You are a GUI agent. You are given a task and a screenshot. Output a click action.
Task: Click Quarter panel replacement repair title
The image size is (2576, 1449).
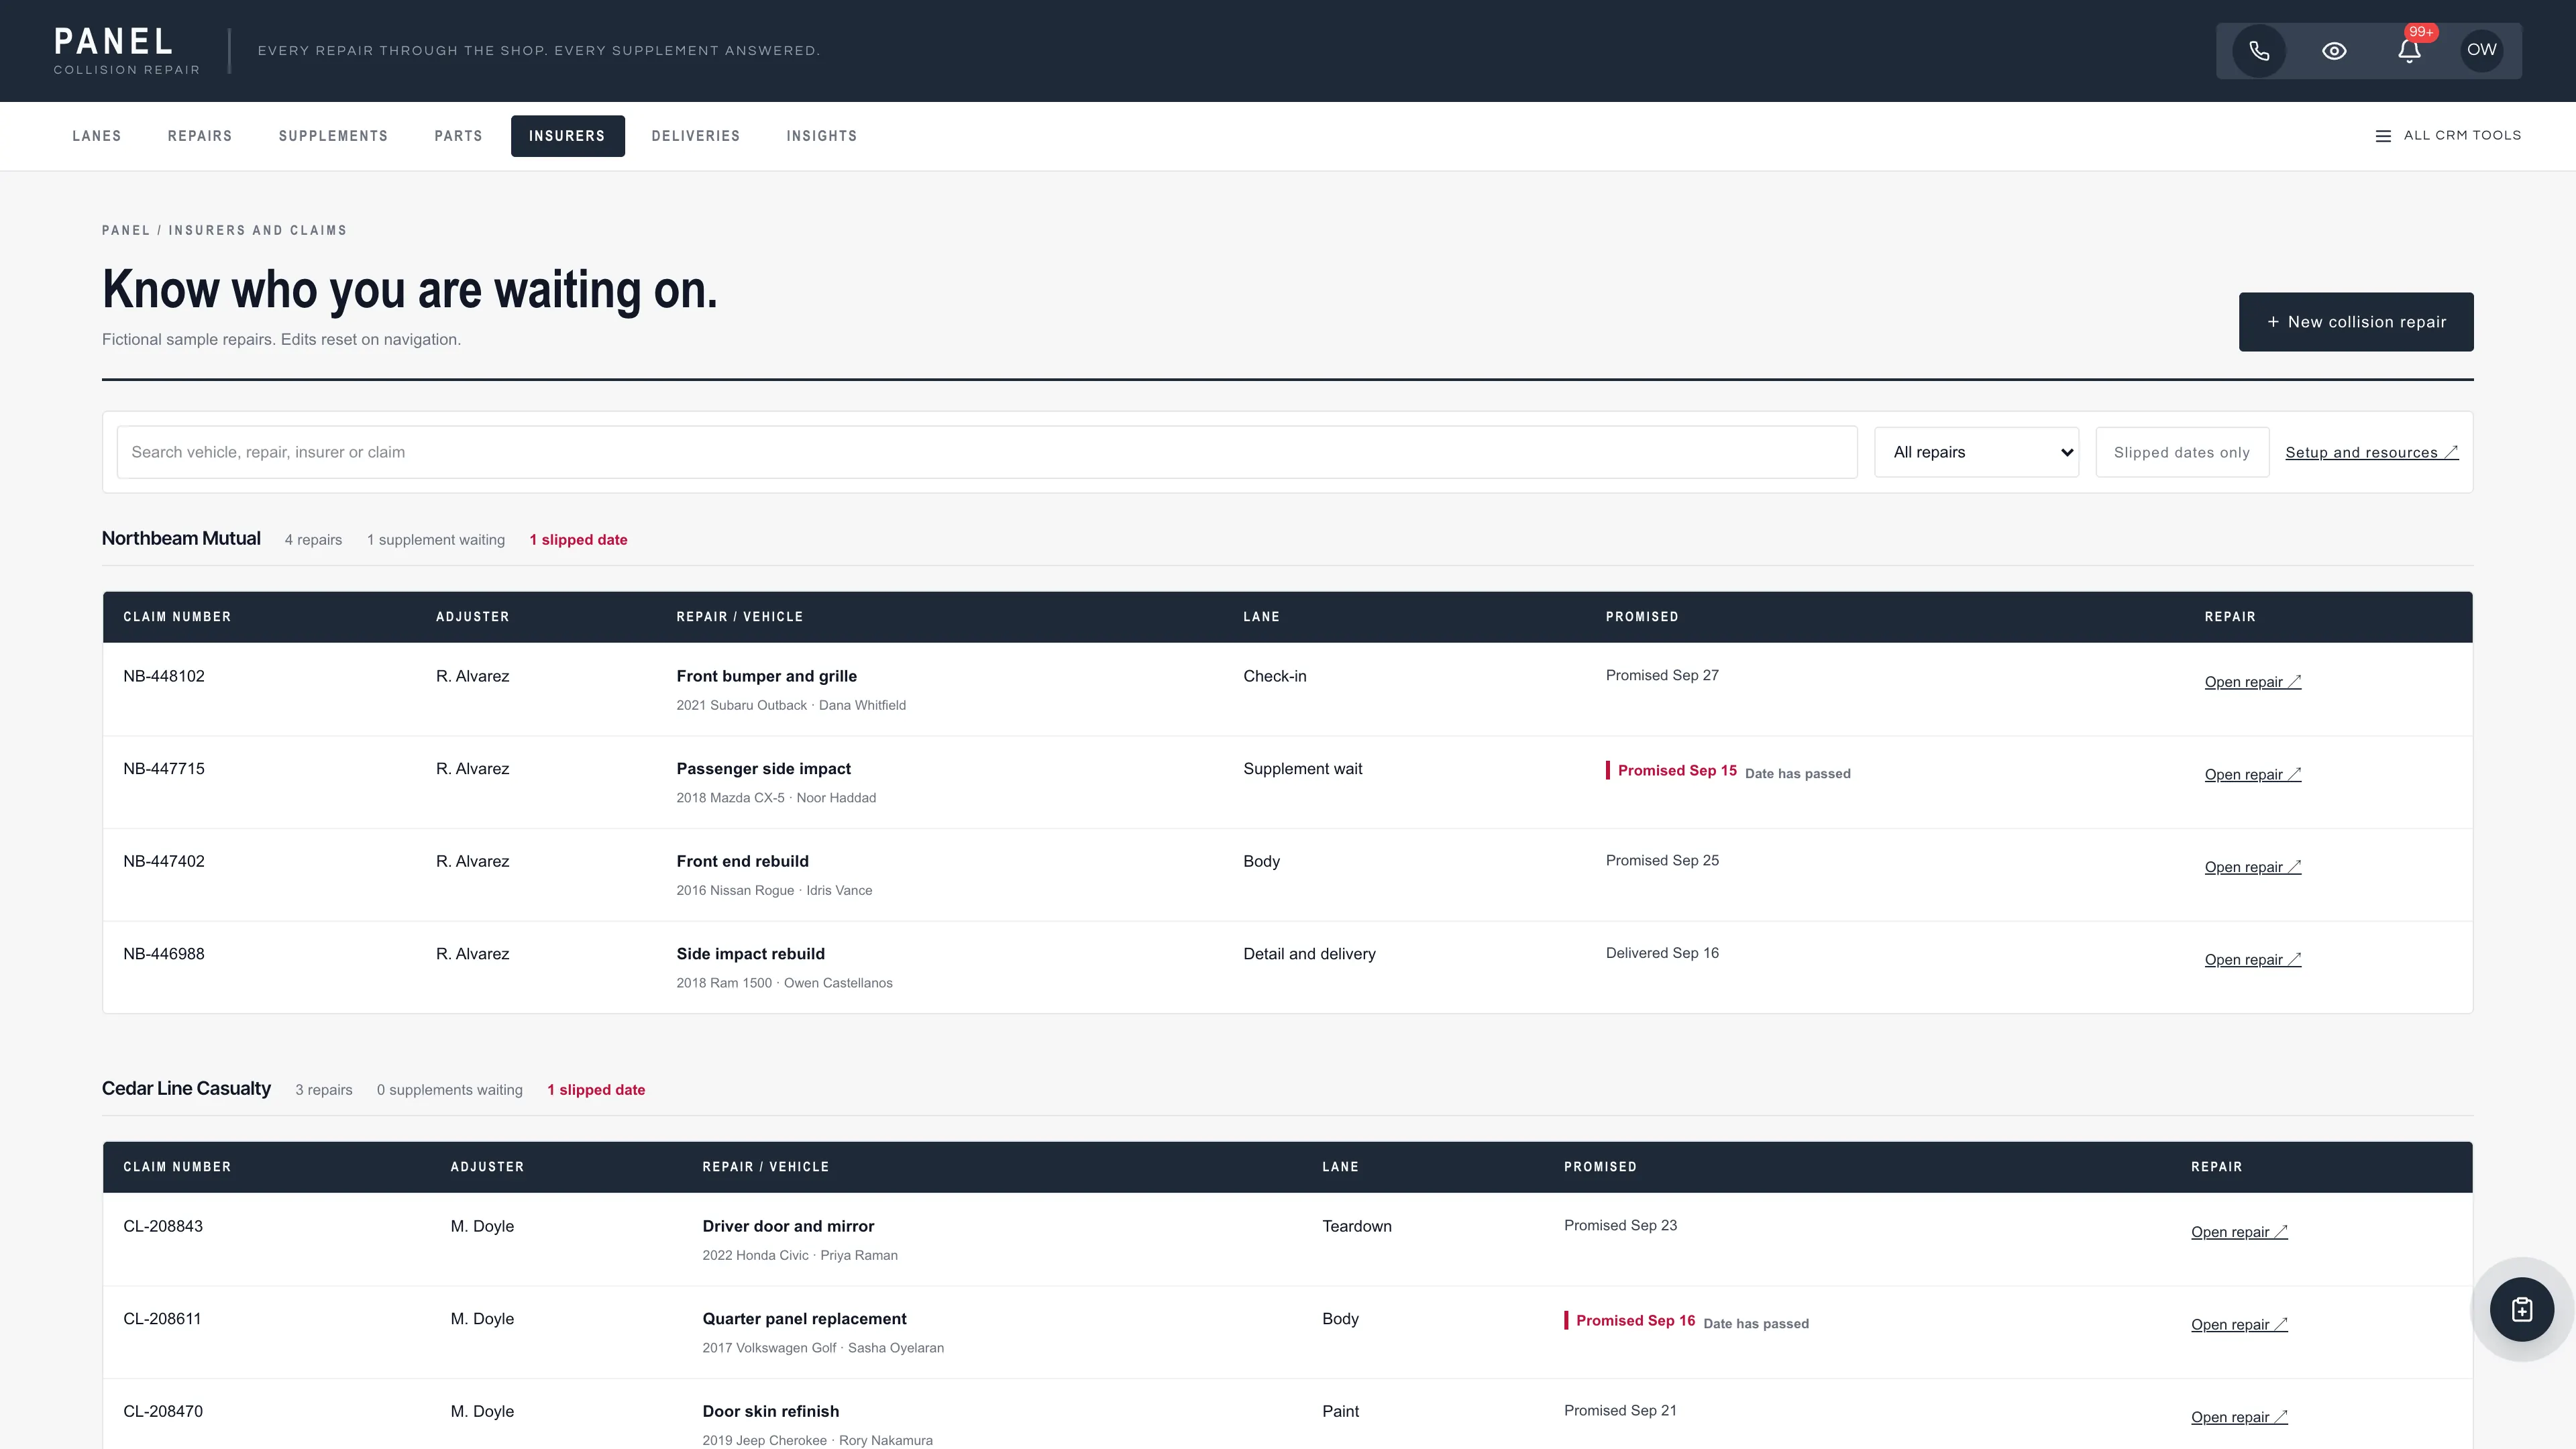point(804,1319)
